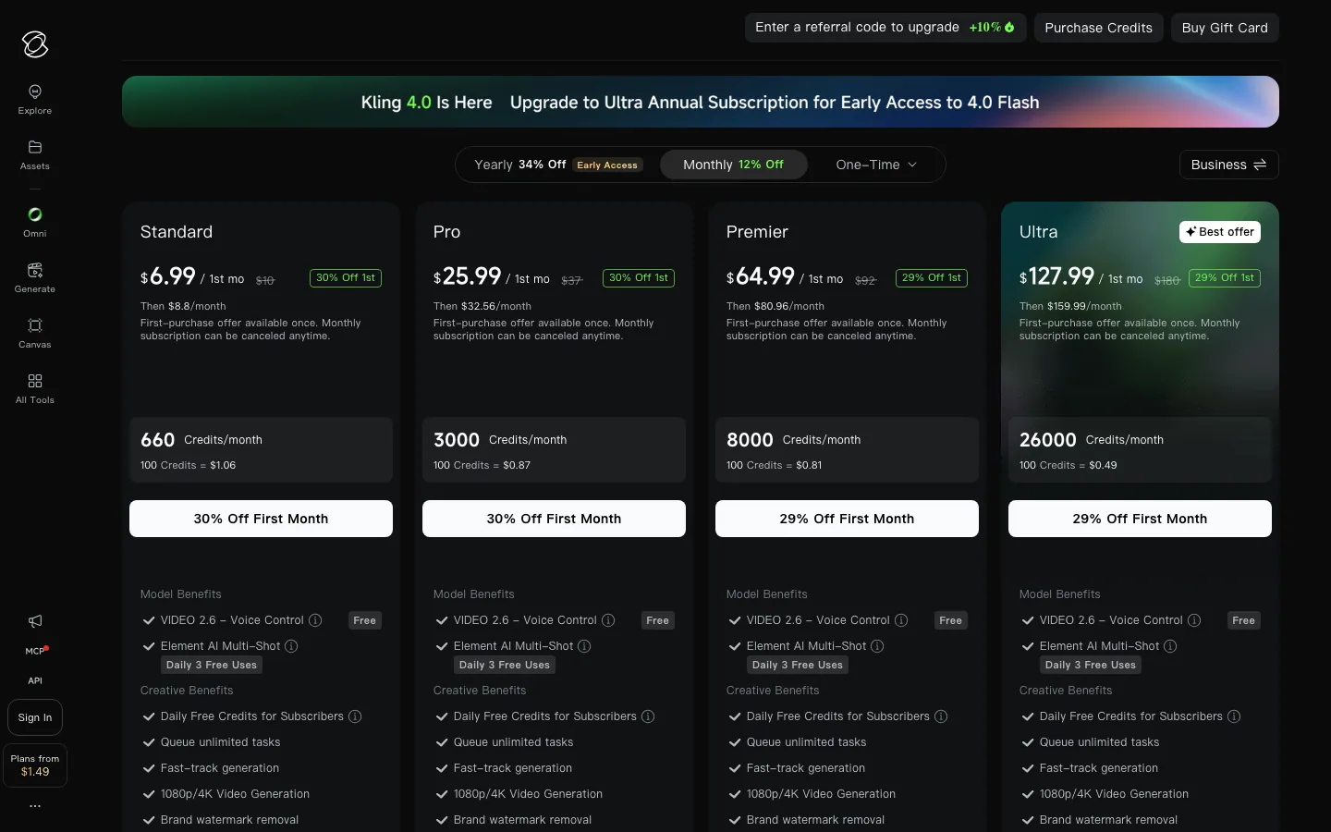
Task: Subscribe to Premier 29% Off First Month
Action: [847, 519]
